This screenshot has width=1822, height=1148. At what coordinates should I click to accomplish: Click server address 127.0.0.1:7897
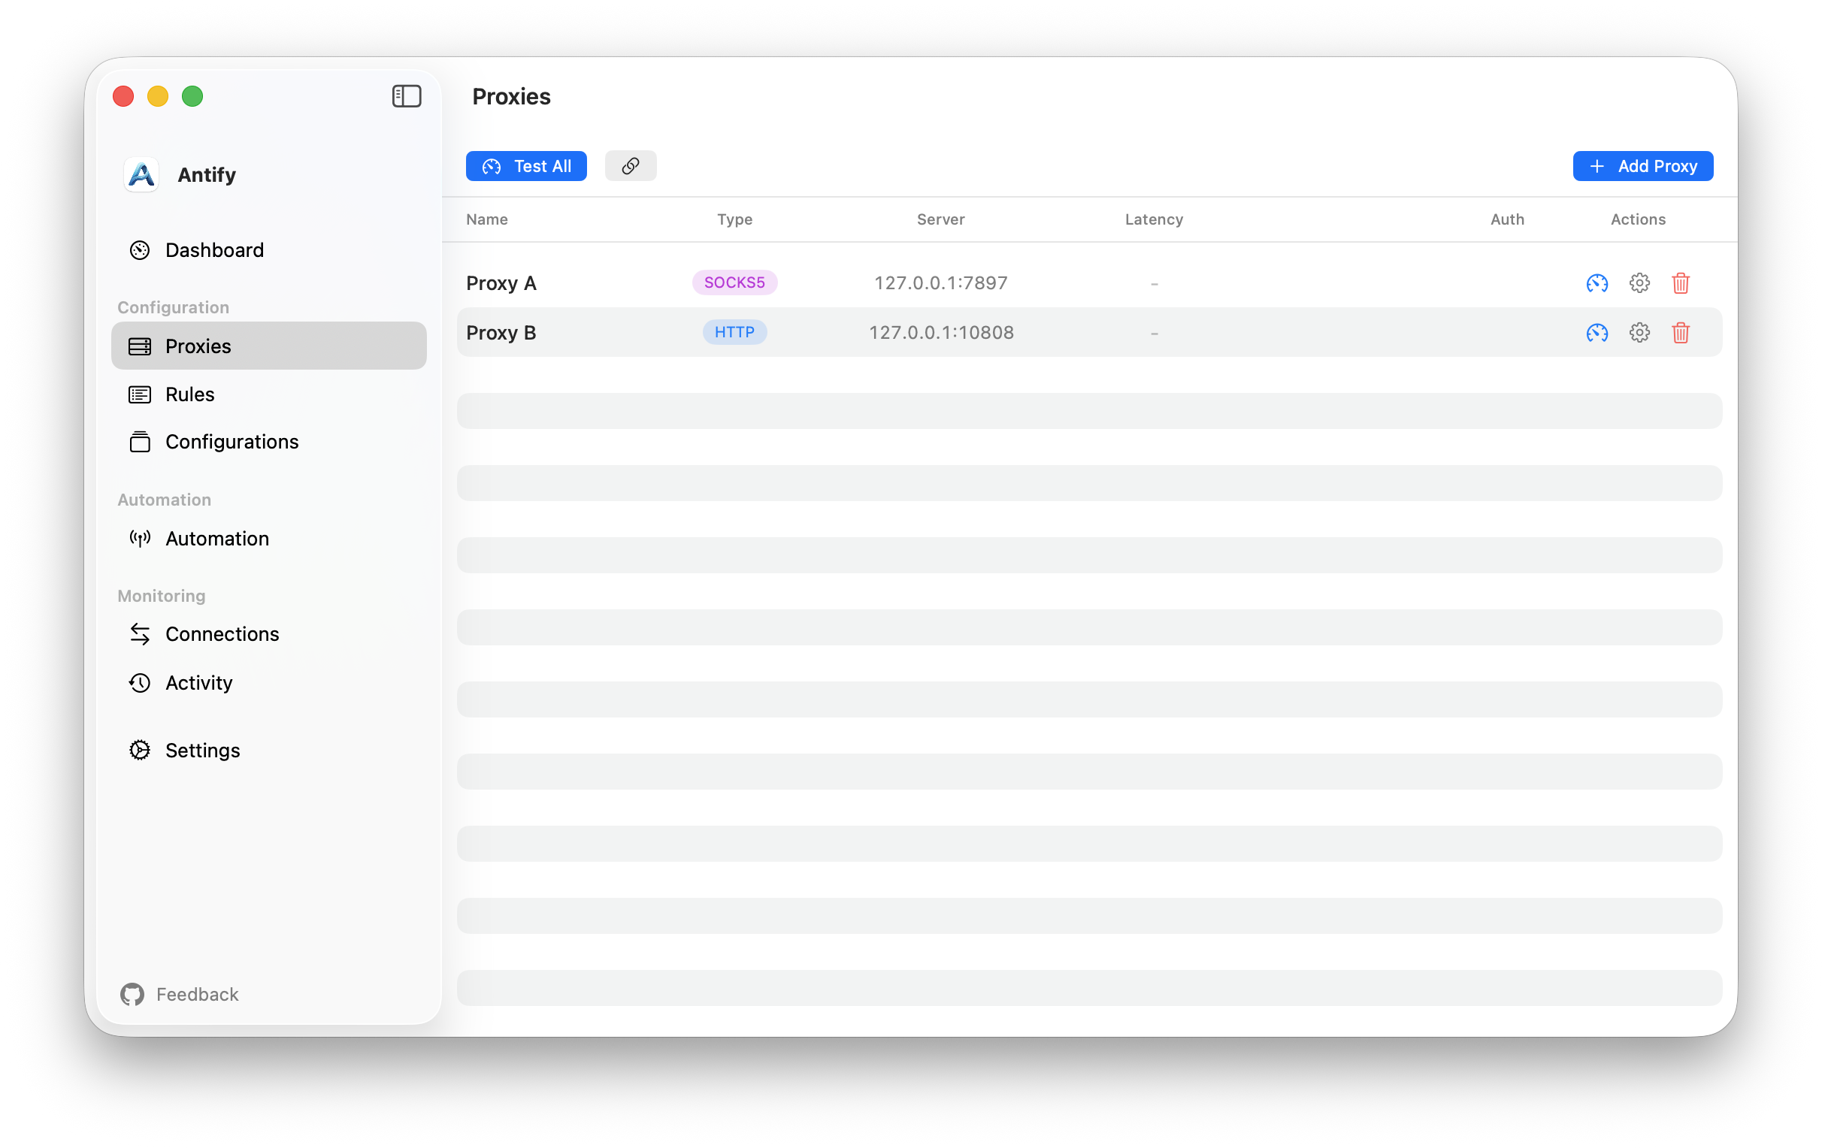tap(940, 282)
